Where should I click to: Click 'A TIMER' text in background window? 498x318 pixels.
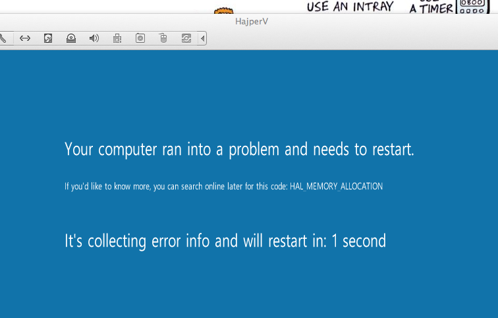tap(431, 9)
